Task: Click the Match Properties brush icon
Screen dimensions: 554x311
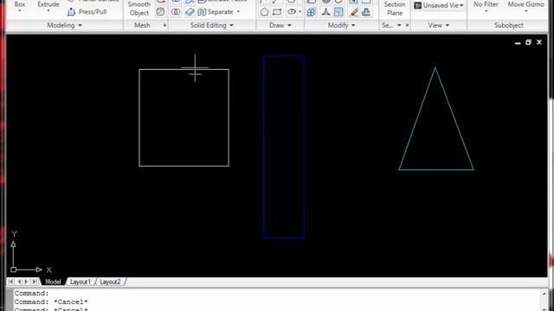Action: click(x=354, y=12)
